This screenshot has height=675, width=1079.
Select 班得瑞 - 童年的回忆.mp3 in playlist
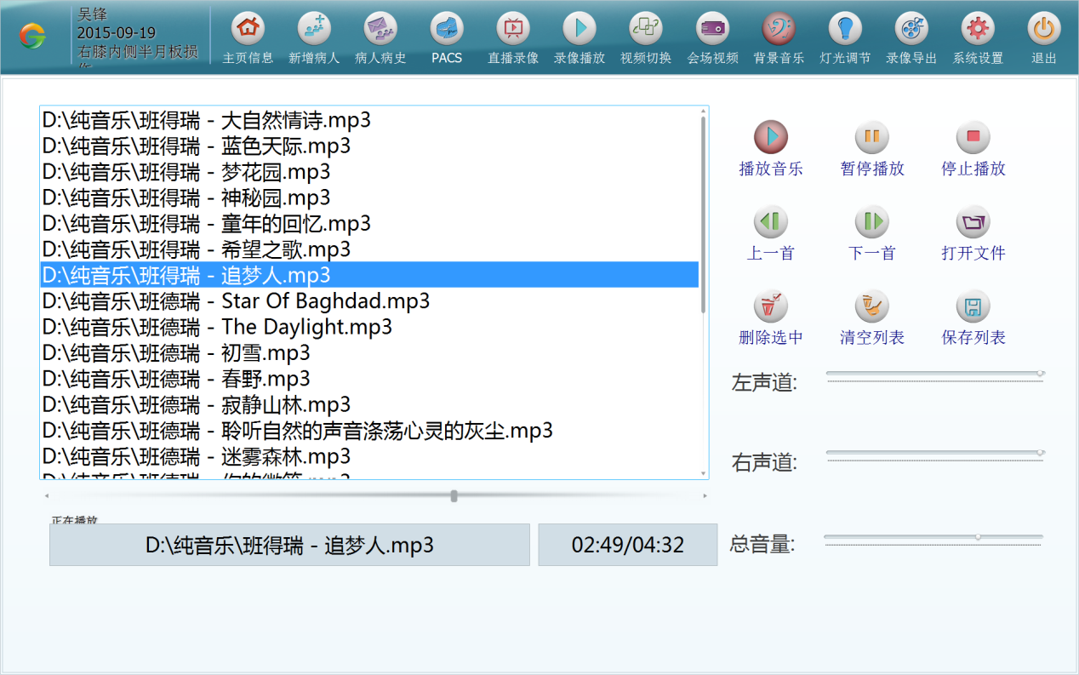coord(369,224)
